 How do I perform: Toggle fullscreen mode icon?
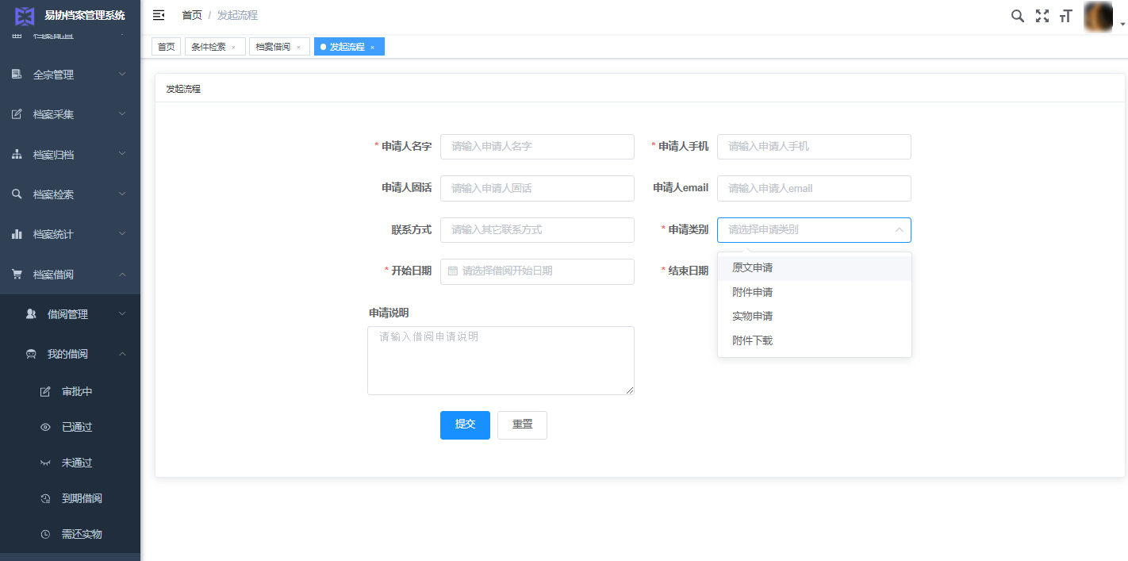pos(1042,16)
